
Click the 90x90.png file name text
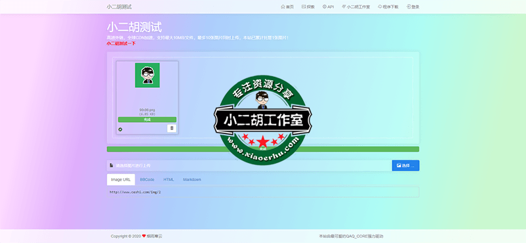(147, 110)
